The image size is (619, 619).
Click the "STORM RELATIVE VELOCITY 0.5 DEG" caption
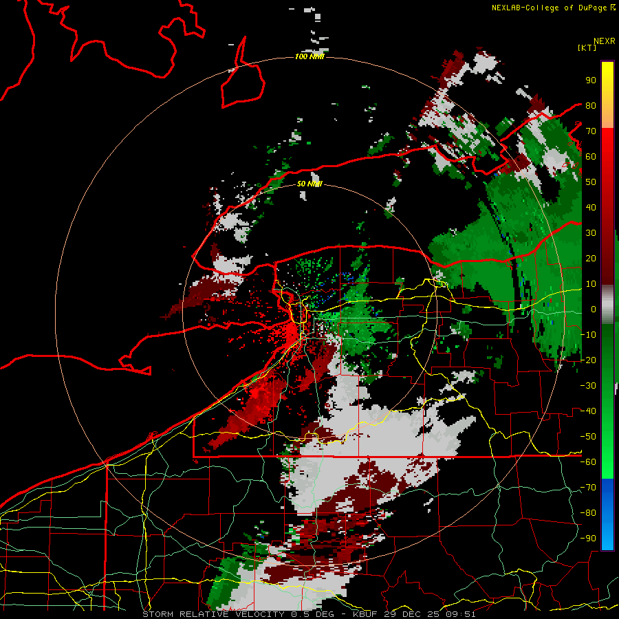(x=238, y=614)
